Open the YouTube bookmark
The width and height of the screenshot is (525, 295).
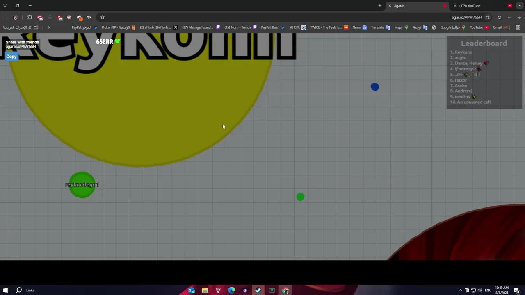479,27
